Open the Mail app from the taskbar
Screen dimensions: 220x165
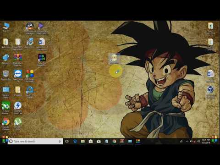pyautogui.click(x=99, y=141)
